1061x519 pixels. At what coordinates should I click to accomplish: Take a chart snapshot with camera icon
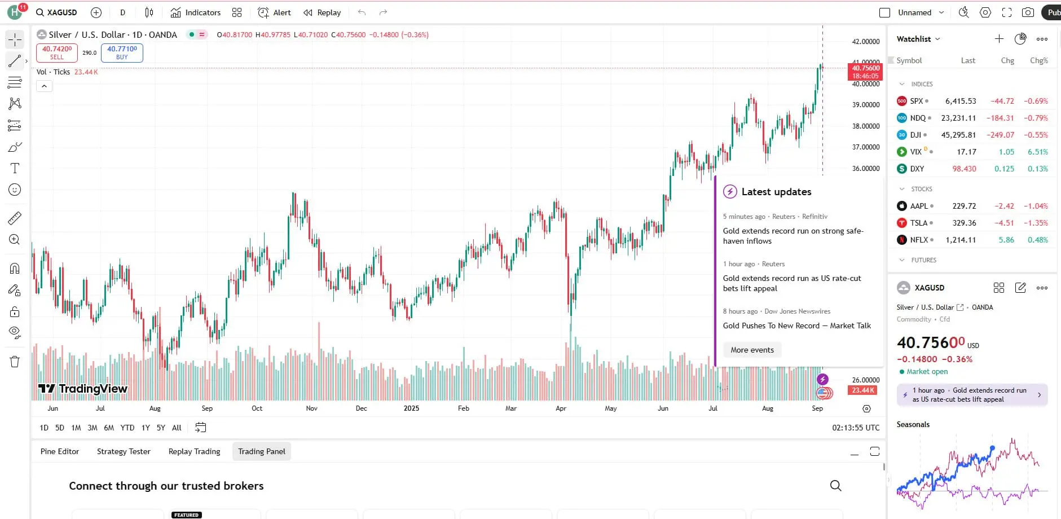click(1028, 12)
